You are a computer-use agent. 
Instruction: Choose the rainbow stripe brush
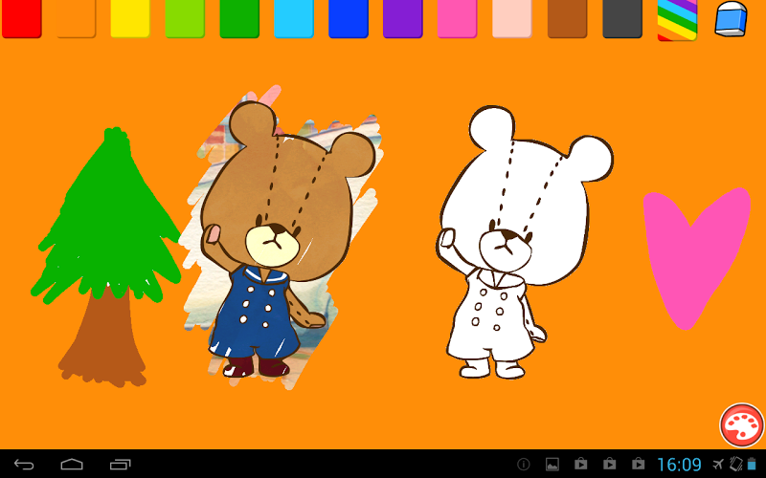pyautogui.click(x=677, y=19)
